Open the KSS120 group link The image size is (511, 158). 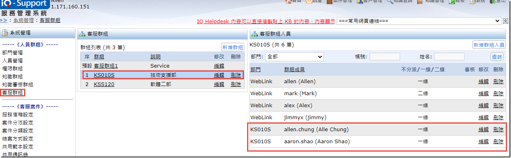pyautogui.click(x=104, y=84)
